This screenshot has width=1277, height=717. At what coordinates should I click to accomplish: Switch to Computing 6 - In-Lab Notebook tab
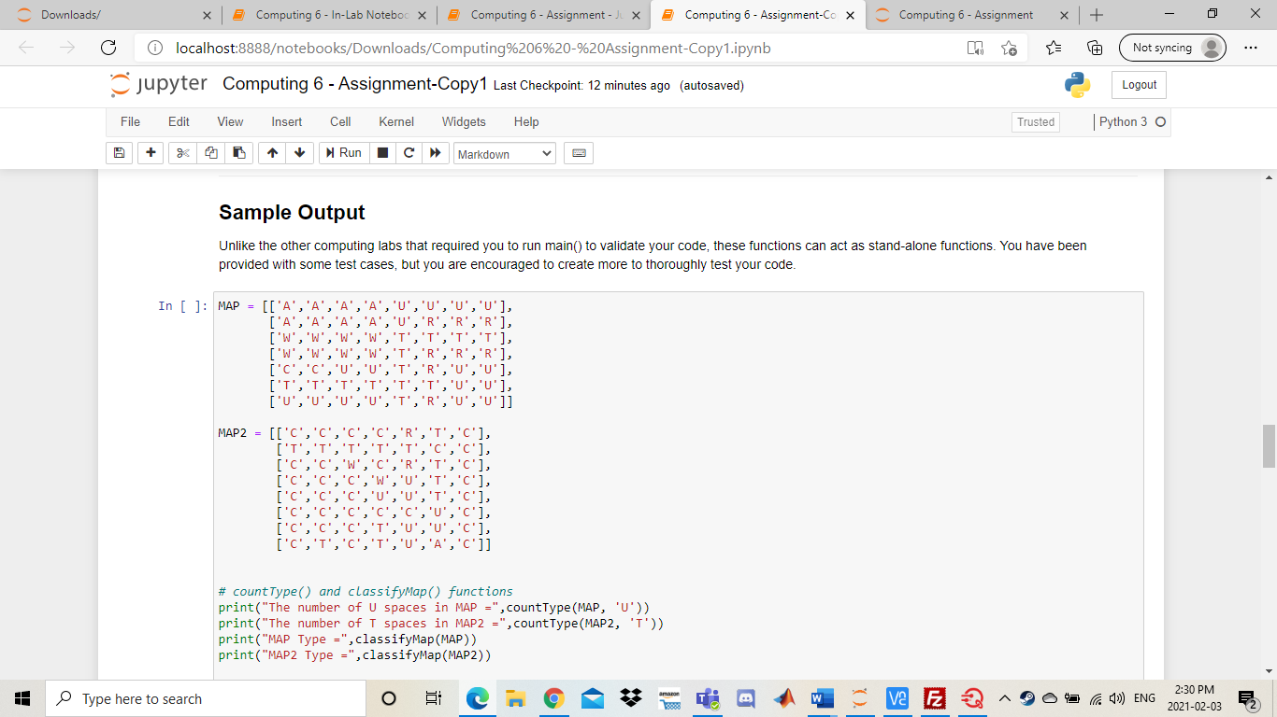point(329,15)
